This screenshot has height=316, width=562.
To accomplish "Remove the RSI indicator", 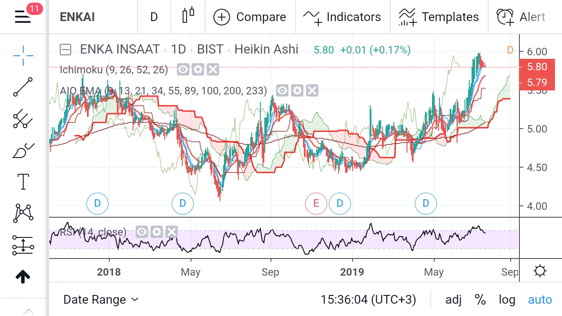I will tap(172, 232).
